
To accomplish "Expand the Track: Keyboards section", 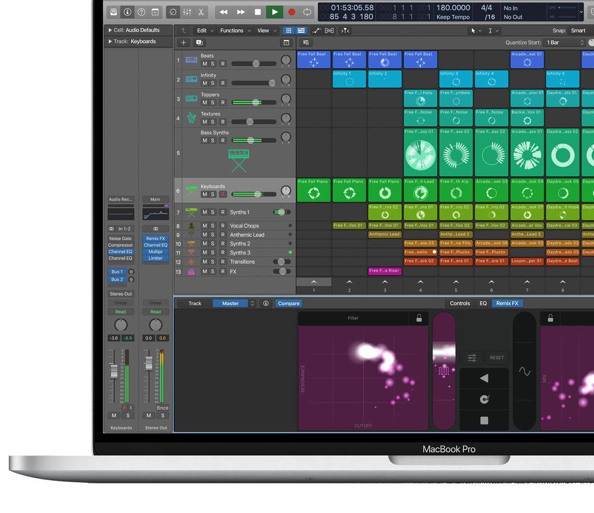I will click(x=110, y=42).
